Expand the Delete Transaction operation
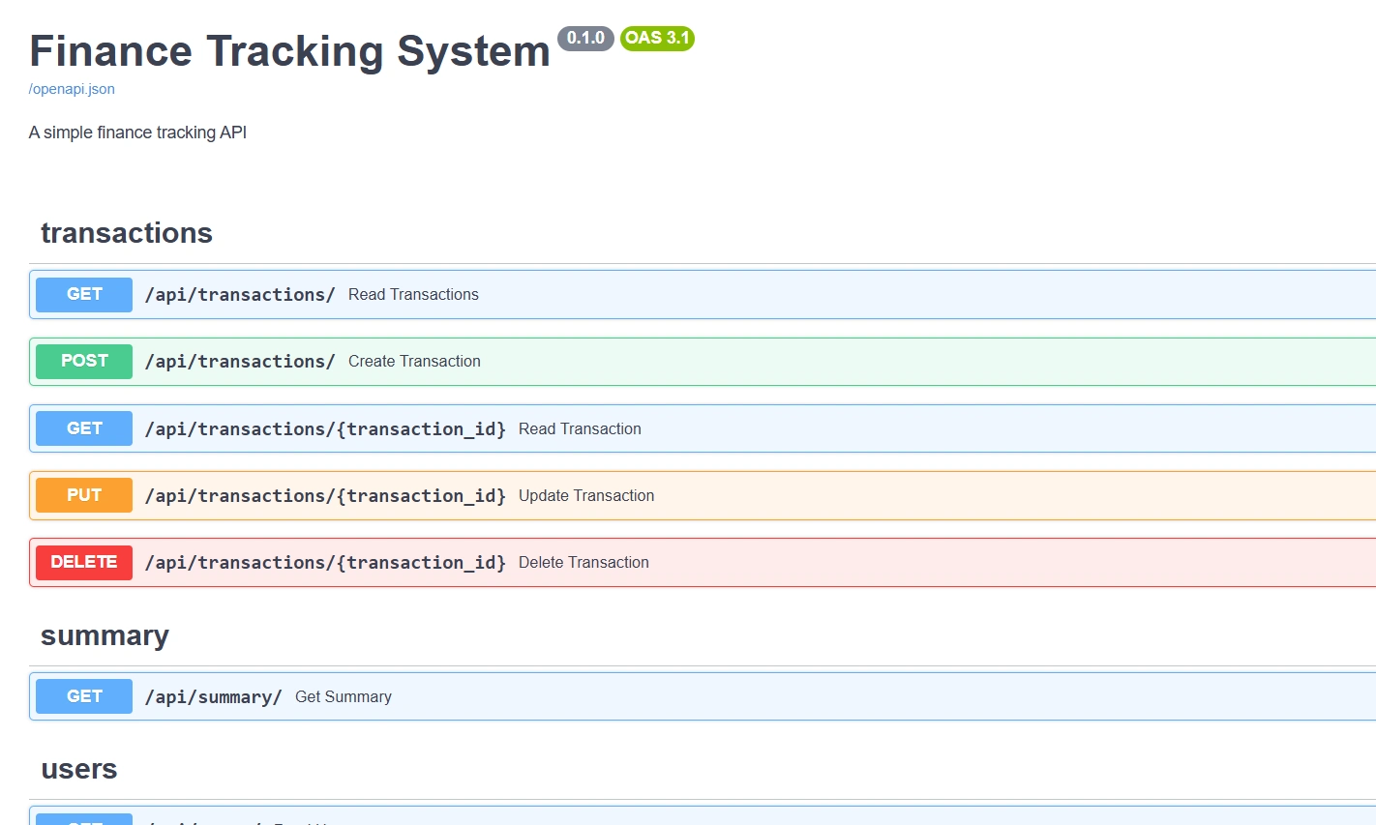1376x825 pixels. (x=583, y=563)
